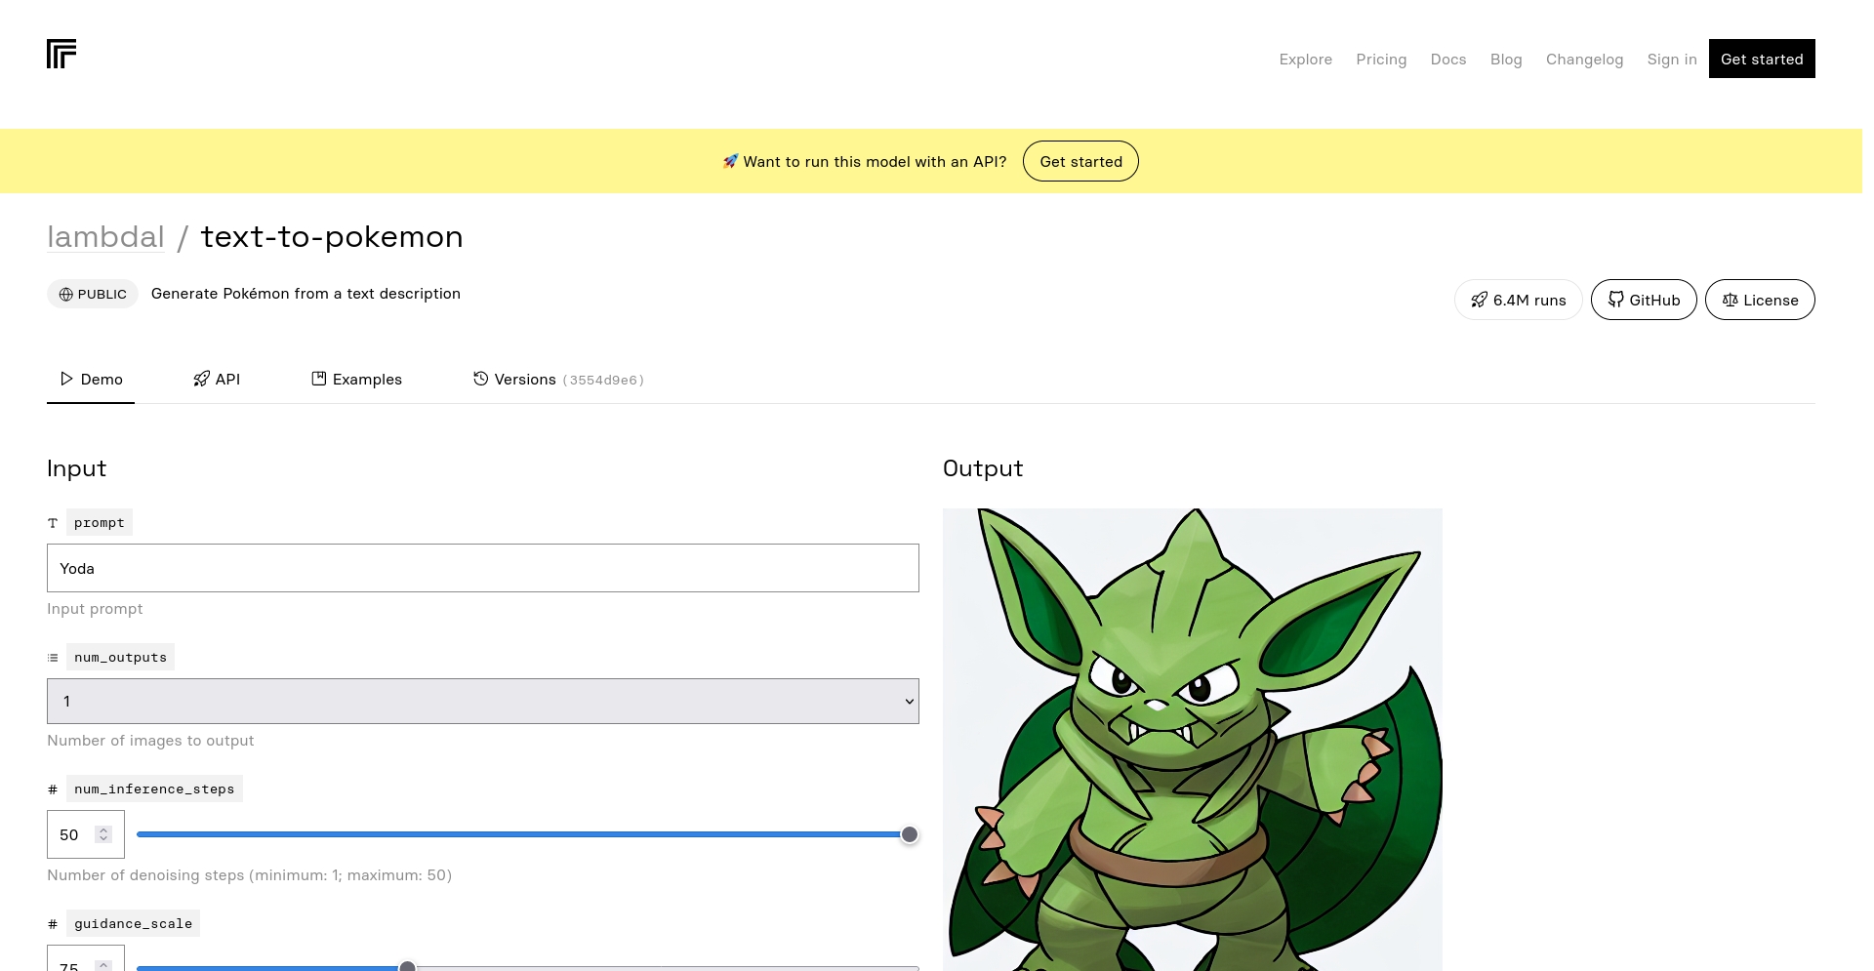The image size is (1874, 971).
Task: Click the black Get started button
Action: coord(1762,59)
